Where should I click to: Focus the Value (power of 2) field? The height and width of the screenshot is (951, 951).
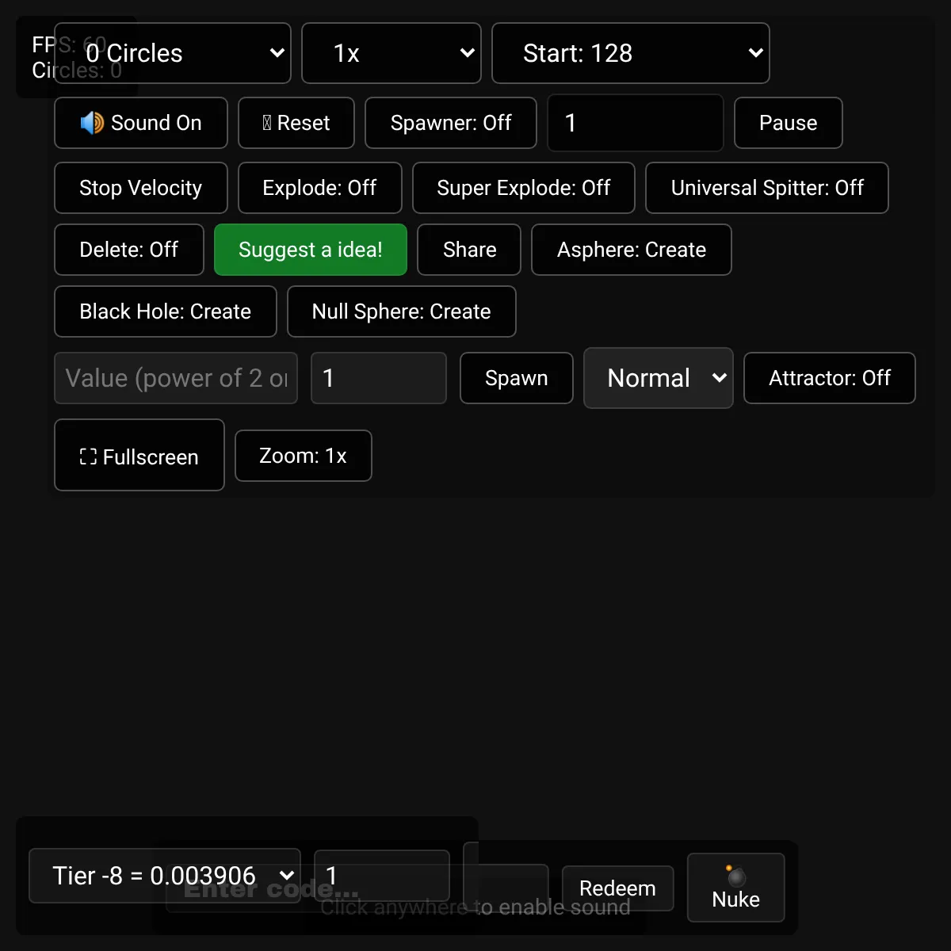click(x=176, y=378)
